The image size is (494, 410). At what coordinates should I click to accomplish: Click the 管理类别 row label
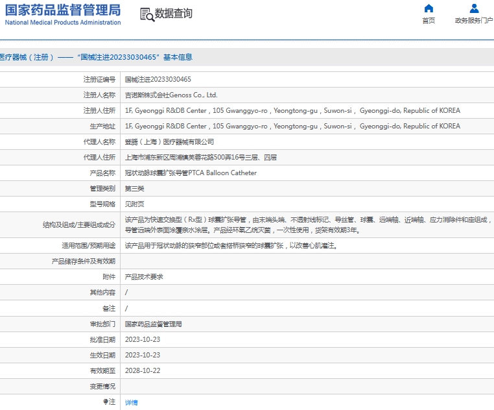102,189
